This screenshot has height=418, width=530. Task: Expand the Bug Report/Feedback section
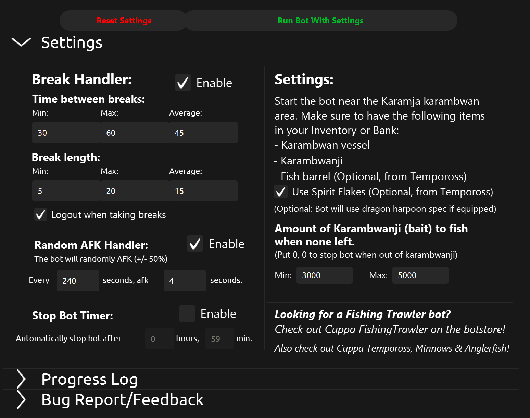click(x=21, y=400)
